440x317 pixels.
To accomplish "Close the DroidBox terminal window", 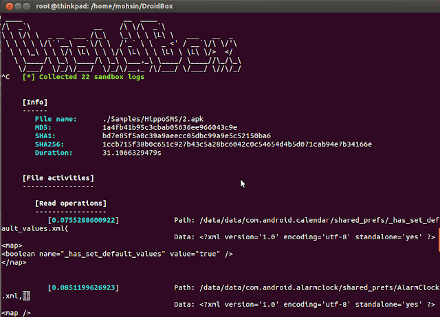I will coord(10,6).
